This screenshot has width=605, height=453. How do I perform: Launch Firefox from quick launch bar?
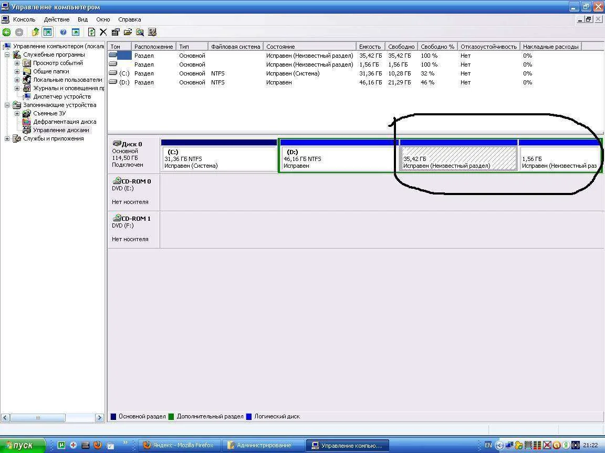(x=98, y=445)
